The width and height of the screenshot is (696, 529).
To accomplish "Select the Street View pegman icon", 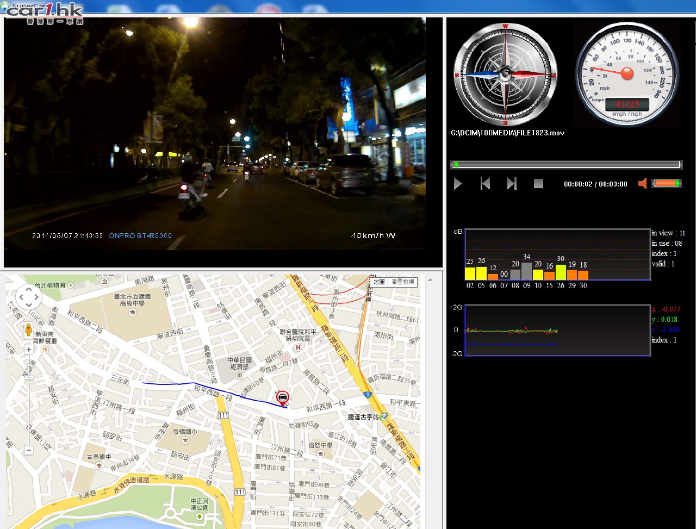I will tap(28, 329).
